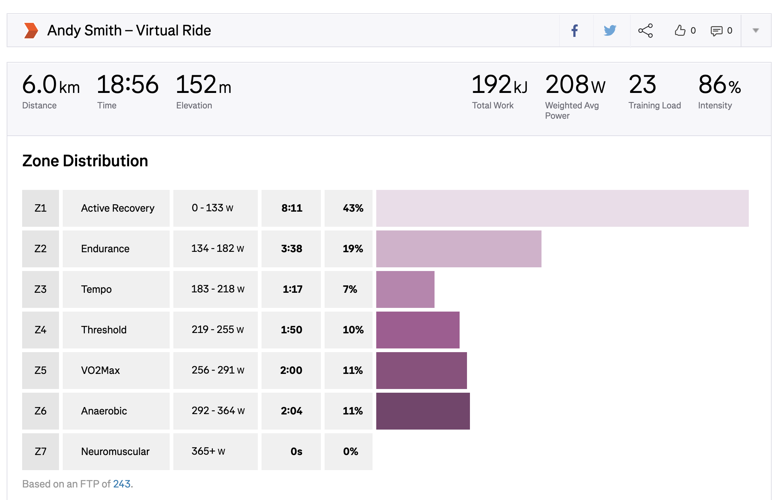Screen dimensions: 782x500
Task: Click the 86% Intensity stat
Action: coord(719,91)
